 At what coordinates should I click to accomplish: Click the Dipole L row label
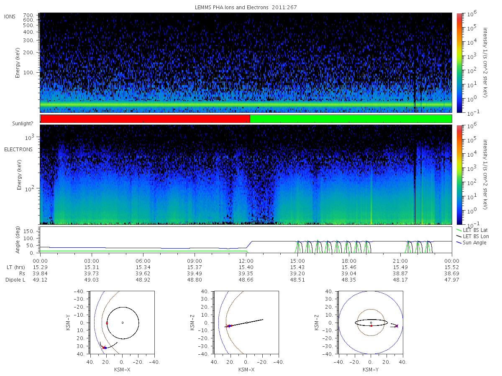(x=15, y=280)
